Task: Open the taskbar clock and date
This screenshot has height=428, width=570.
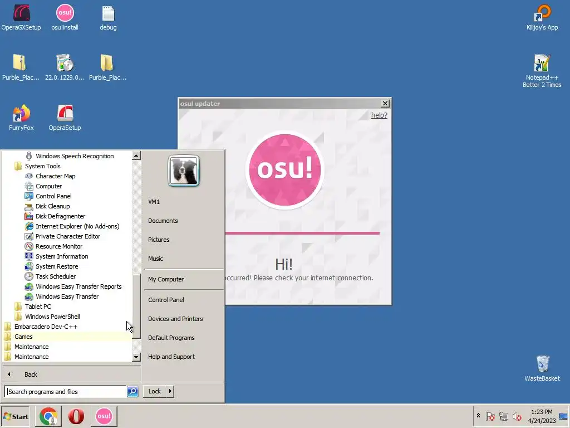Action: coord(542,416)
